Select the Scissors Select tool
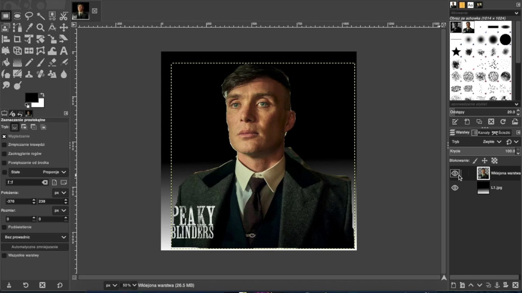Screen dimensions: 522x293 point(64,16)
